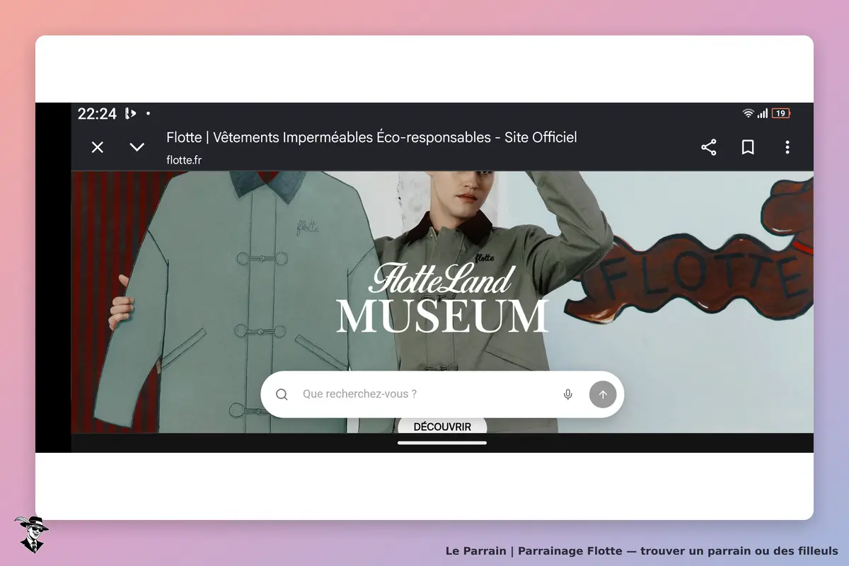849x566 pixels.
Task: Open the three-dot overflow menu
Action: point(787,147)
